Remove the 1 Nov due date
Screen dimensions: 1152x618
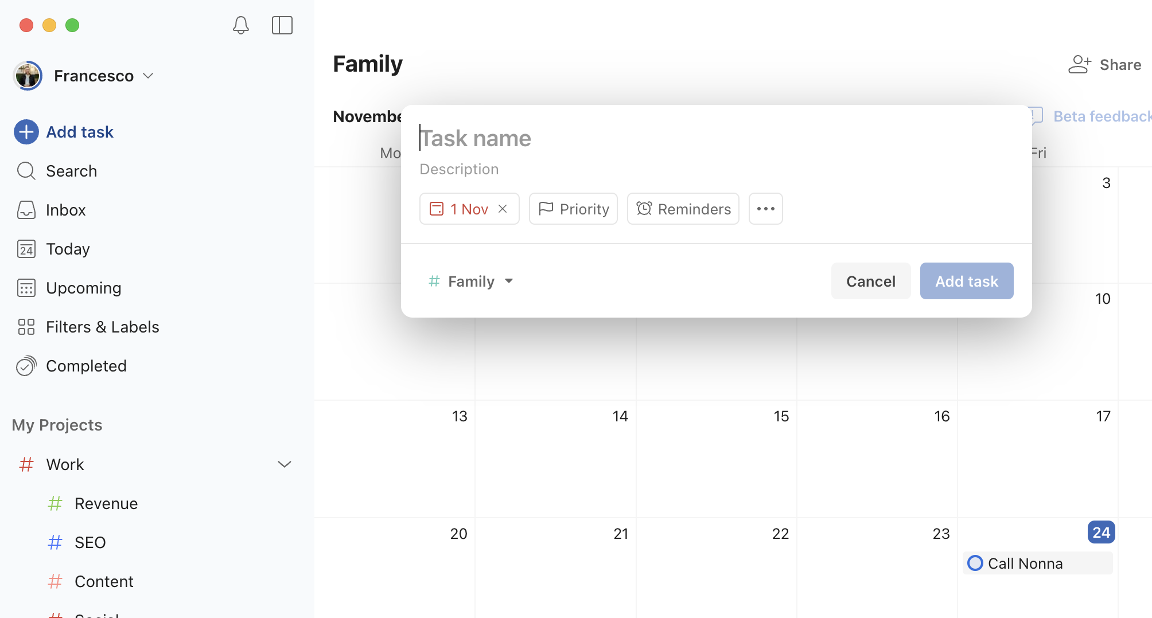pos(503,209)
